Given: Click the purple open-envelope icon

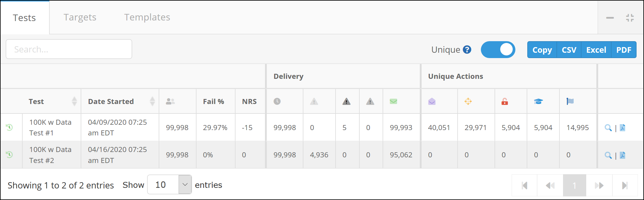Looking at the screenshot, I should pos(432,101).
